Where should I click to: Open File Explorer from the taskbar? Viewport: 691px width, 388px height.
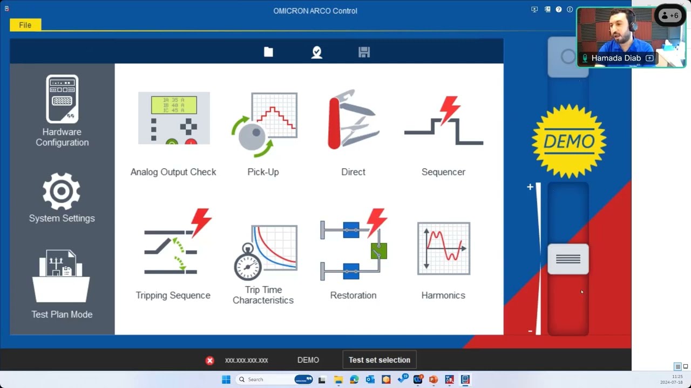coord(338,379)
